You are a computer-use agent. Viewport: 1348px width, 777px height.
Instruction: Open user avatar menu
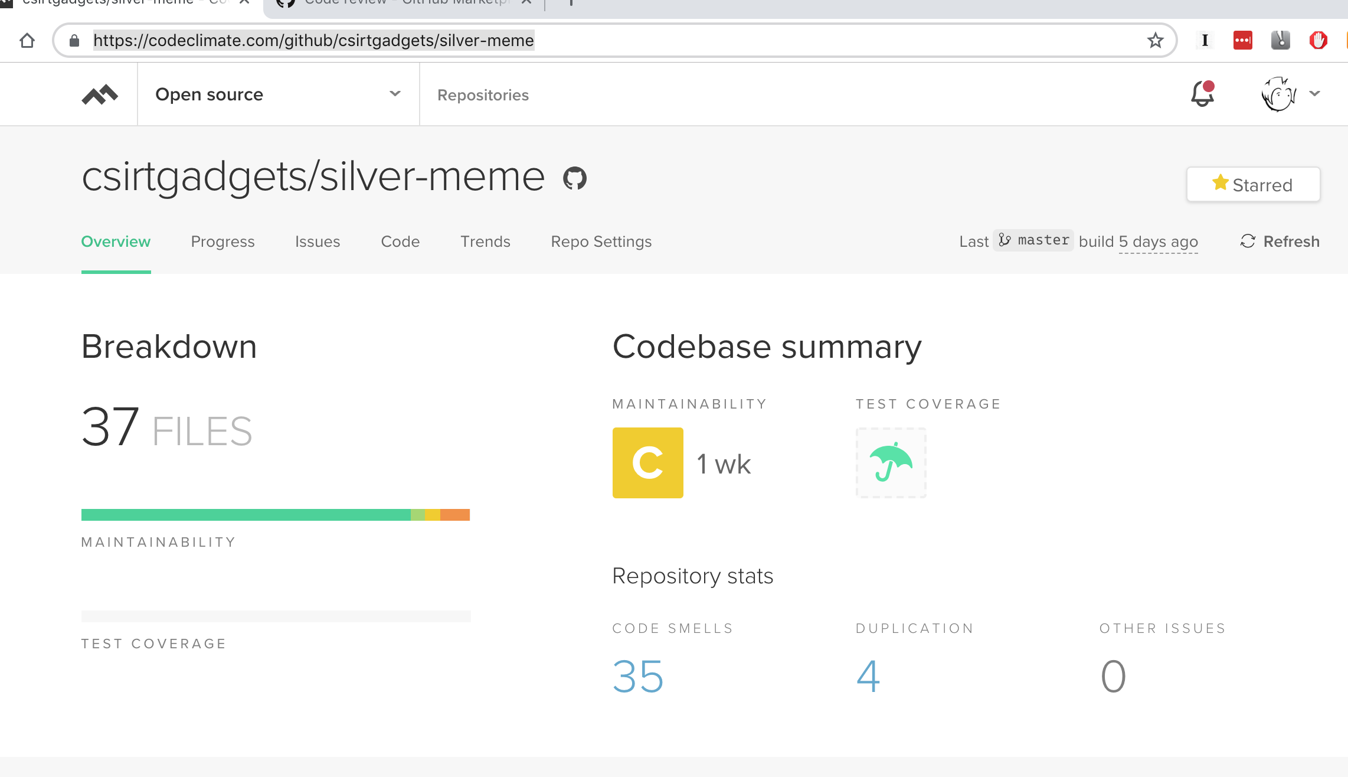[x=1278, y=94]
